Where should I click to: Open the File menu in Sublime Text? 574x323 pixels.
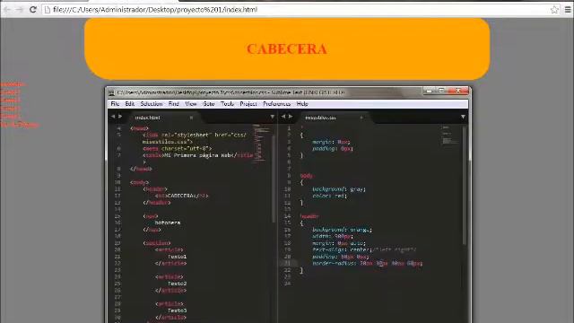(x=115, y=104)
